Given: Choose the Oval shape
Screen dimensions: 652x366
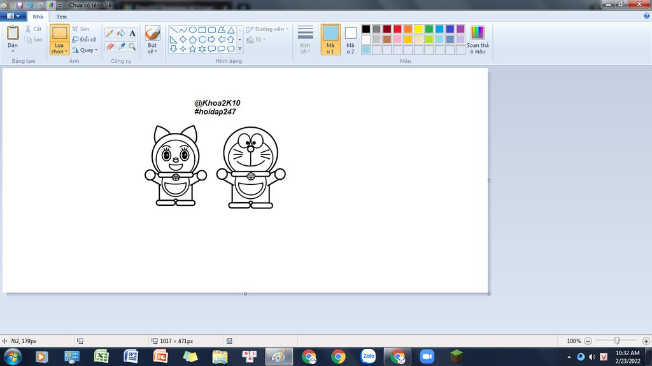Looking at the screenshot, I should point(192,30).
